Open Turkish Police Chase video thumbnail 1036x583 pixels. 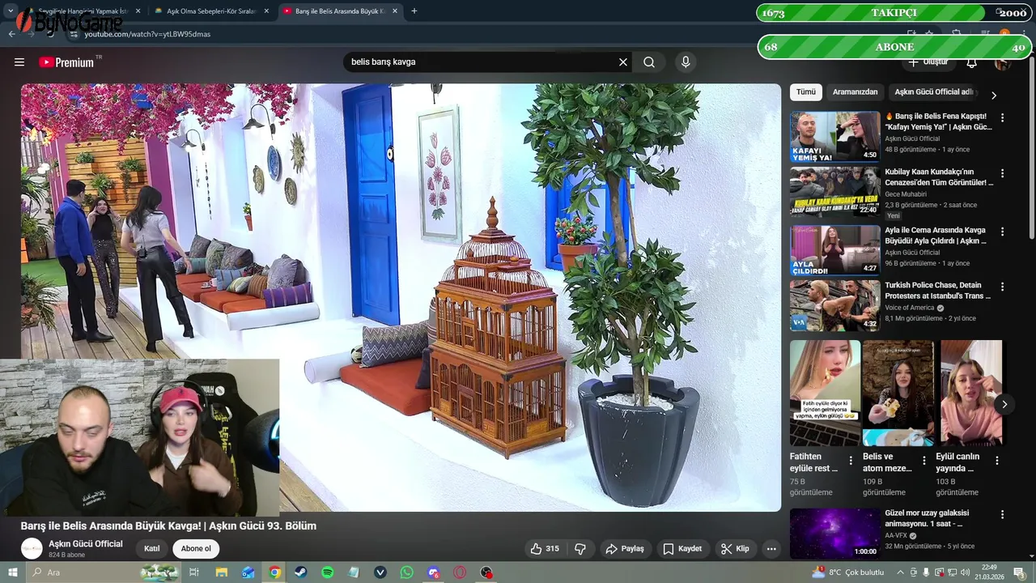click(x=834, y=306)
